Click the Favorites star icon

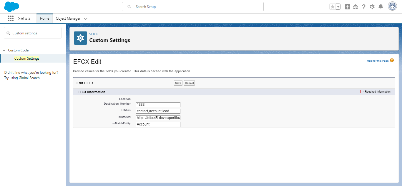(x=333, y=7)
